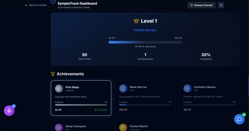Viewport: 249px width, 131px height.
Task: Select the Hydration Master lightning badge icon
Action: (188, 88)
